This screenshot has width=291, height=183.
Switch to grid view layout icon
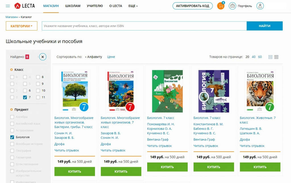point(276,57)
